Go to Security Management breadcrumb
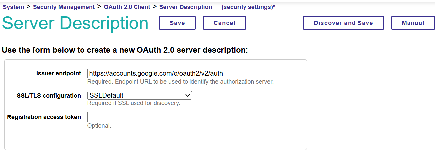Screen dimensions: 435x153 [x=64, y=7]
